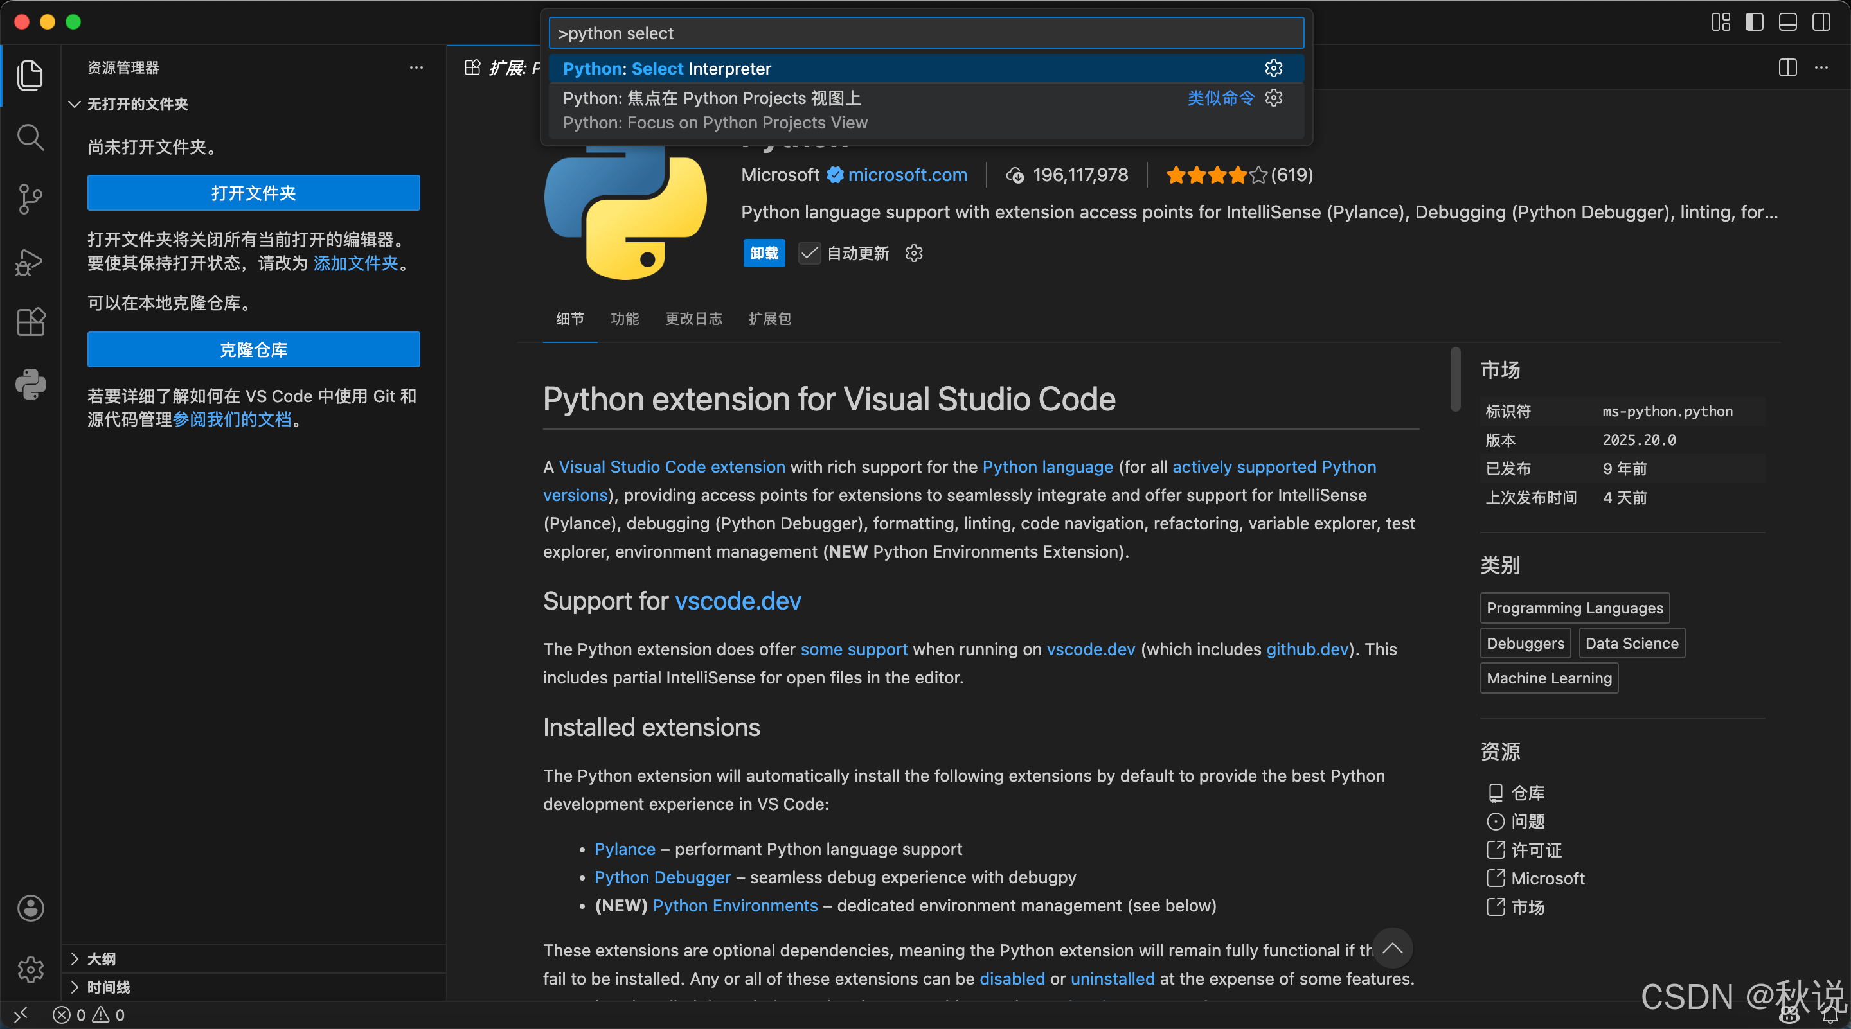Click the fifth rating star

pyautogui.click(x=1259, y=175)
